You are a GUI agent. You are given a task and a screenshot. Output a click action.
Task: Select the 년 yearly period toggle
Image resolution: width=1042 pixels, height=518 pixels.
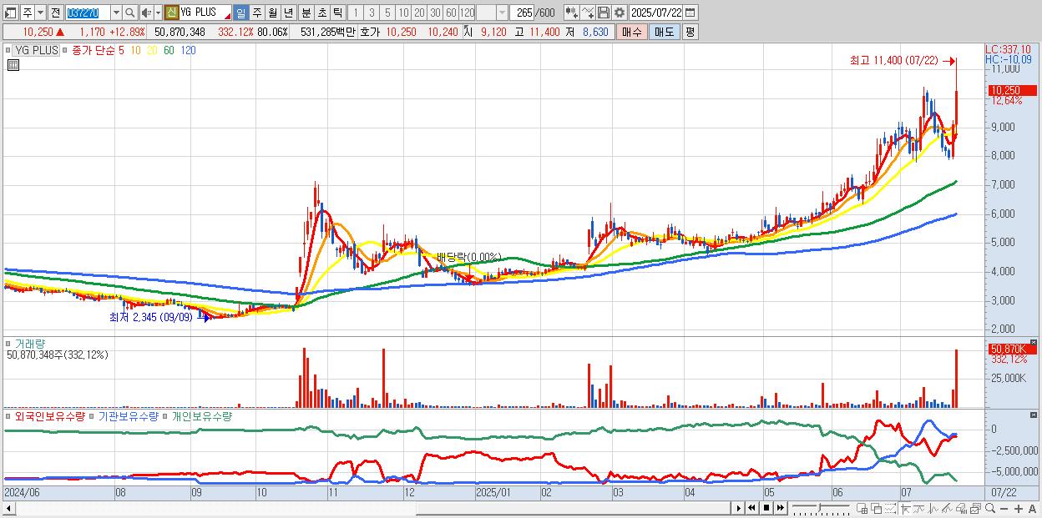pyautogui.click(x=288, y=13)
